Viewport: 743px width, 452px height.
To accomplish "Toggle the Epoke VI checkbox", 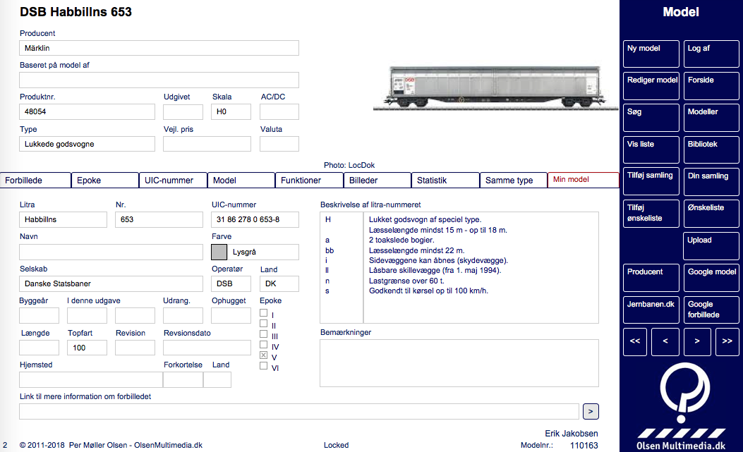I will 263,366.
